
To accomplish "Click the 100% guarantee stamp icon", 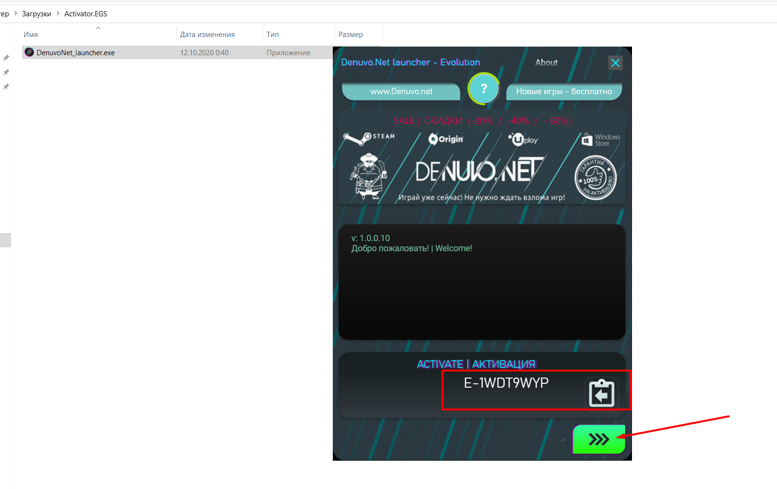I will (595, 178).
